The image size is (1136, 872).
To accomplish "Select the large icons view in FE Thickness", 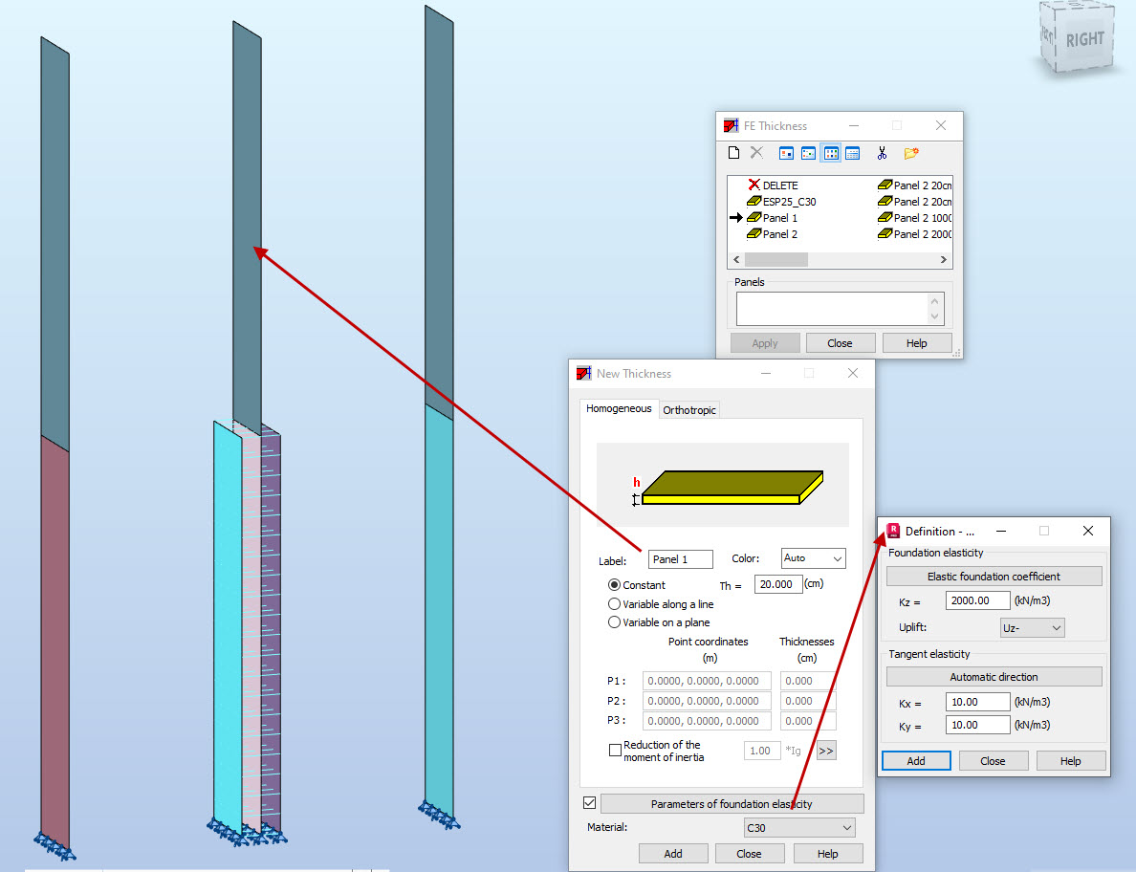I will pyautogui.click(x=787, y=153).
